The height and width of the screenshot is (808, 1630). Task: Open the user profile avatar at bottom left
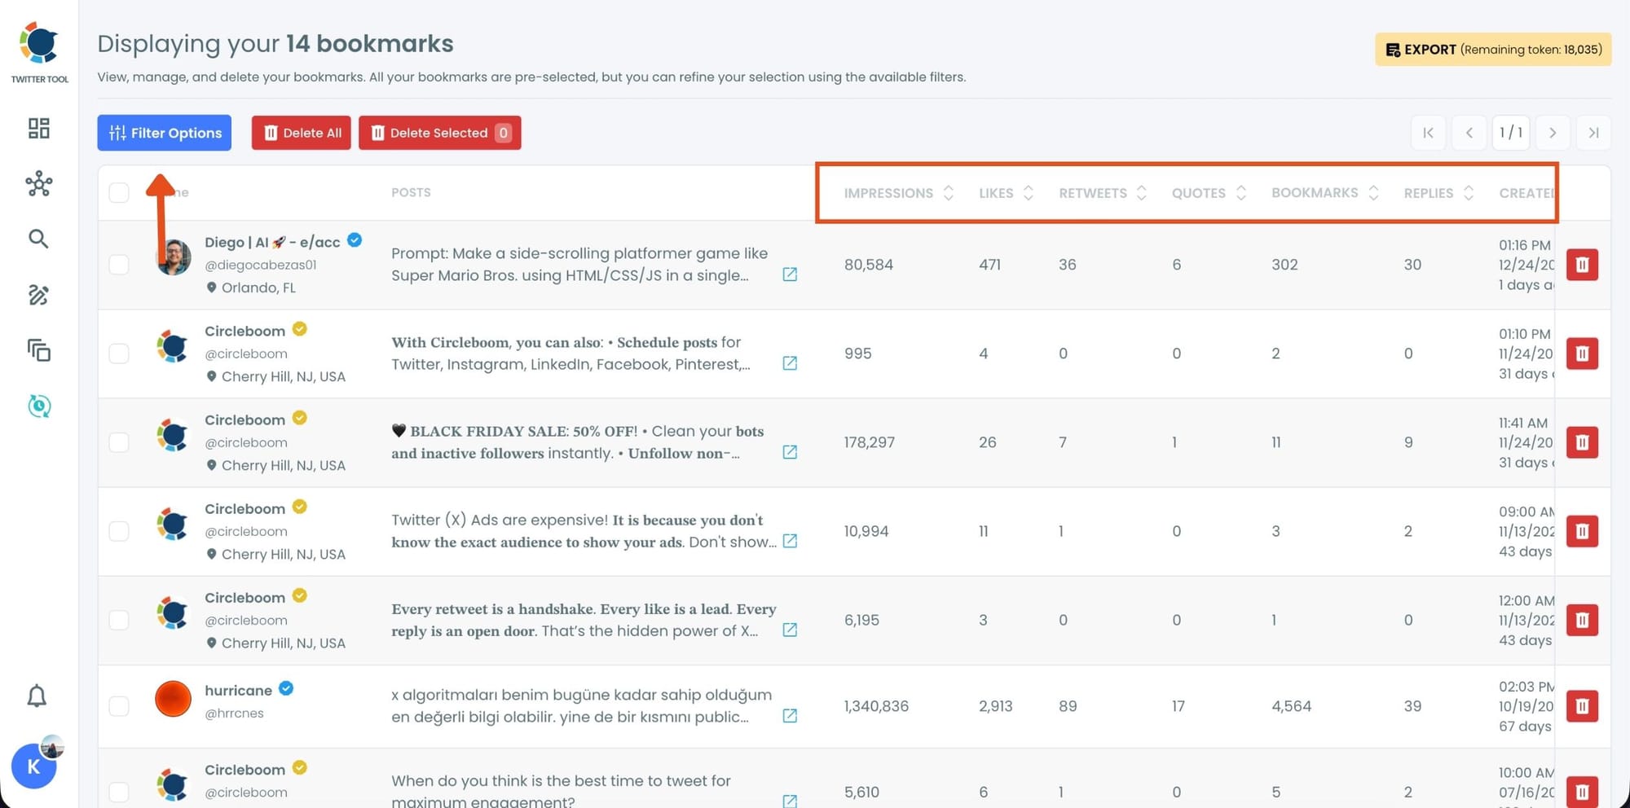[34, 766]
